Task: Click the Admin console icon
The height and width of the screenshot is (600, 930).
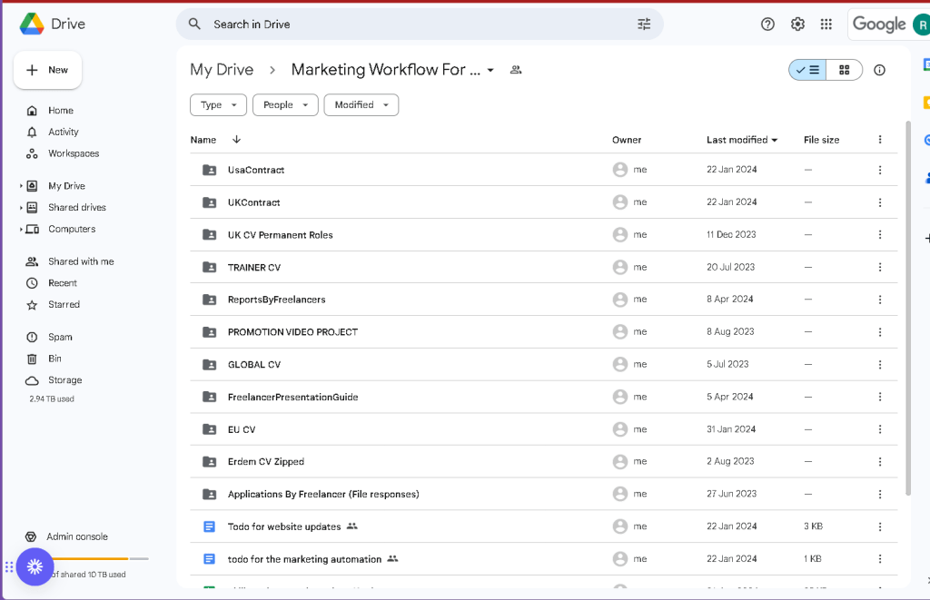Action: (31, 536)
